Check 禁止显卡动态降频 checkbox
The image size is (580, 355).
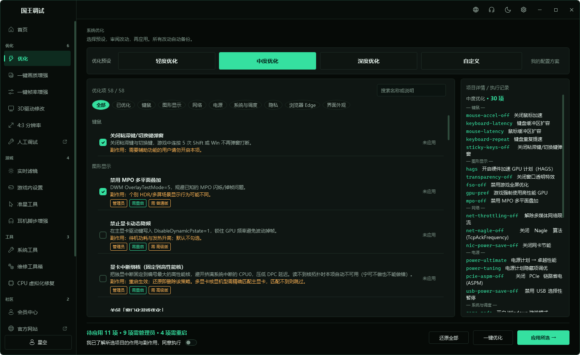click(103, 235)
